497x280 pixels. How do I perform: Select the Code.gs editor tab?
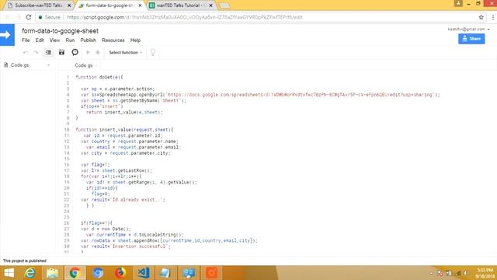(x=84, y=65)
